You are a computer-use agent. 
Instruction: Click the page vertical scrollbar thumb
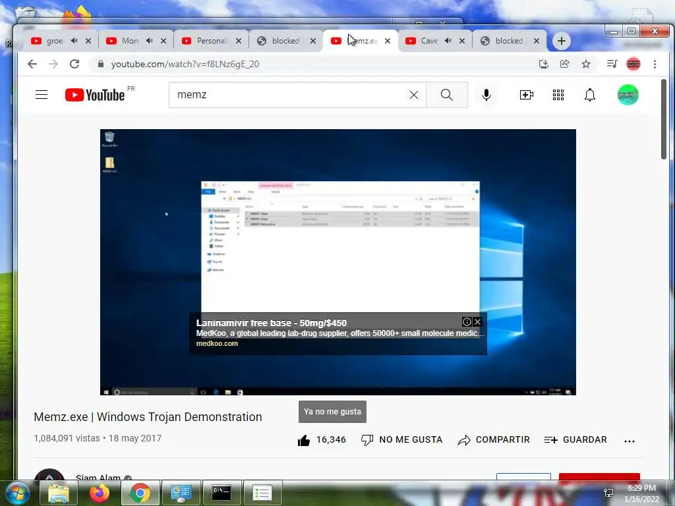click(664, 119)
